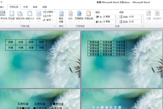
Task: Expand arrow under 水印
Action: tap(70, 22)
